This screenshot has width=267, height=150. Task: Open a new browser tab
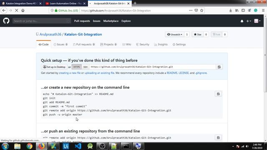135,3
